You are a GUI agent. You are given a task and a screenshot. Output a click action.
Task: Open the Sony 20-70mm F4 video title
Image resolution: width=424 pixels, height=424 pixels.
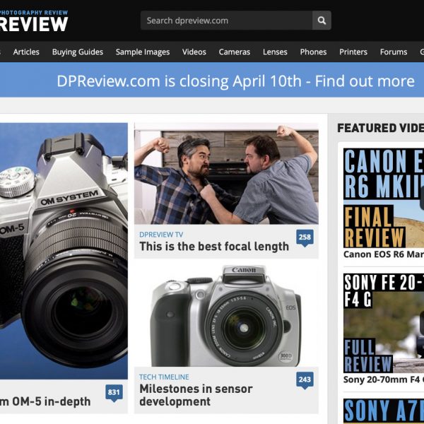[x=384, y=379]
